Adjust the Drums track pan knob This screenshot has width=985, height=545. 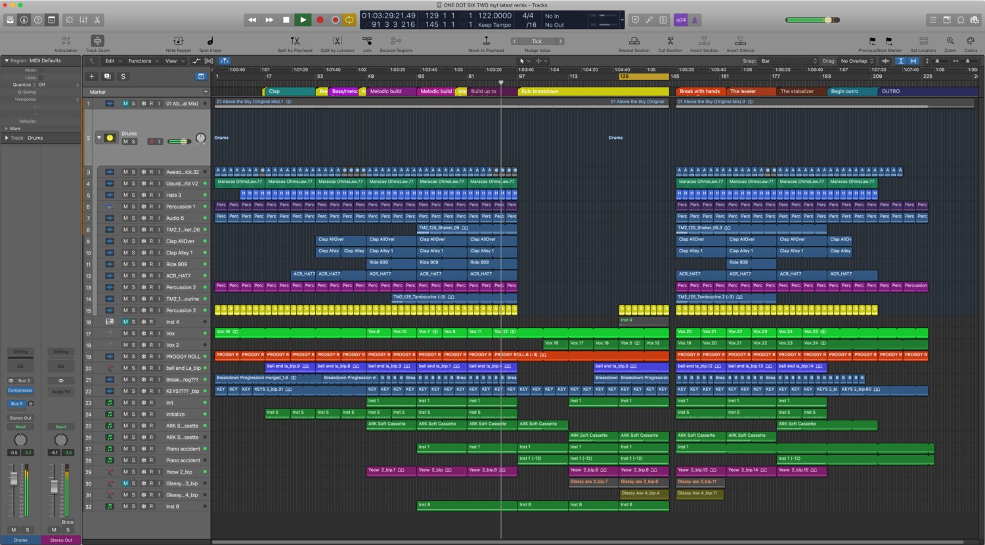[x=201, y=138]
